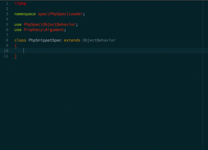
Task: Click the class name 'PhpSnippetSpec'
Action: tap(45, 40)
